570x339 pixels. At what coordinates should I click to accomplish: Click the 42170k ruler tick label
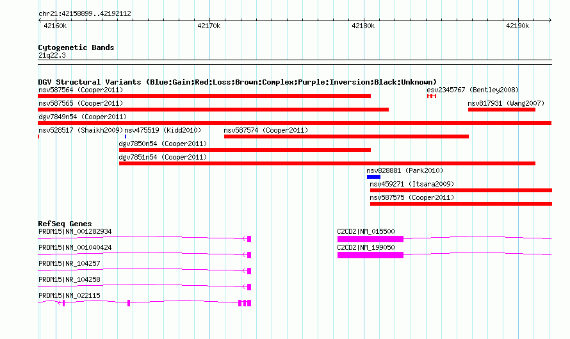[x=209, y=26]
